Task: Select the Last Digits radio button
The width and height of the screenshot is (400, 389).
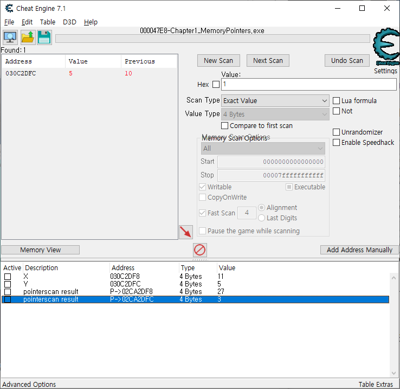Action: click(x=261, y=218)
